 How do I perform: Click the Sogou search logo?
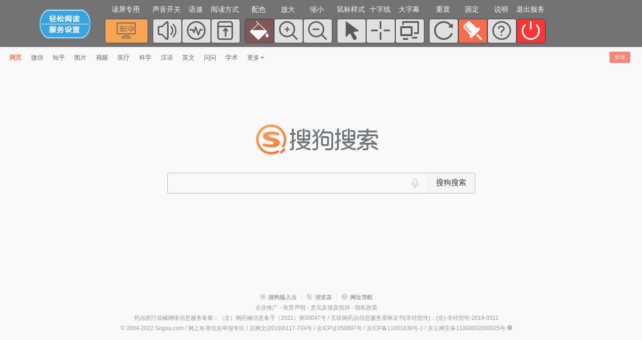pos(317,139)
